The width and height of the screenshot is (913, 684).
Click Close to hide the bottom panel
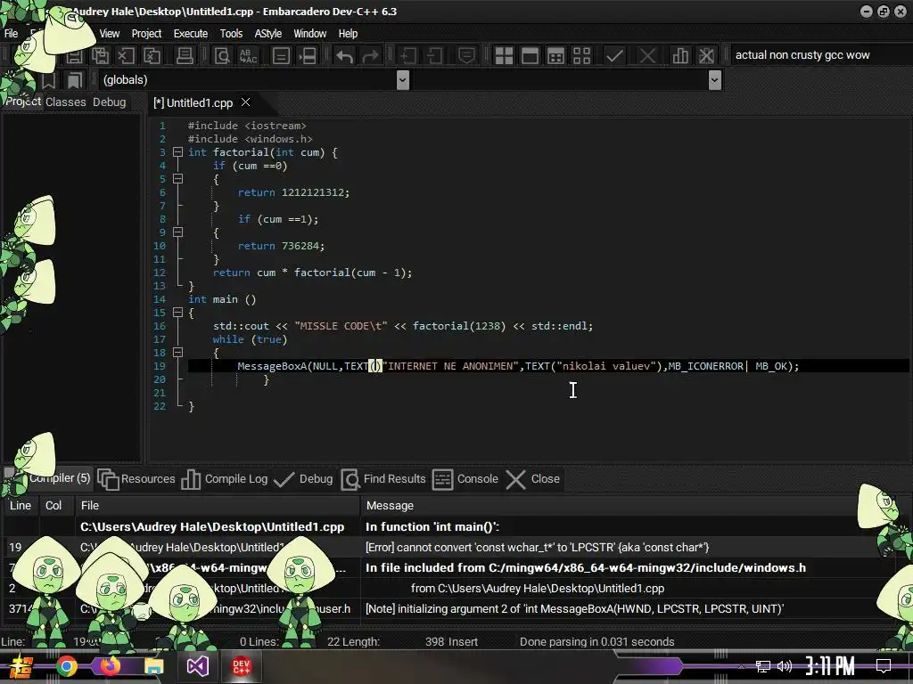pyautogui.click(x=533, y=479)
